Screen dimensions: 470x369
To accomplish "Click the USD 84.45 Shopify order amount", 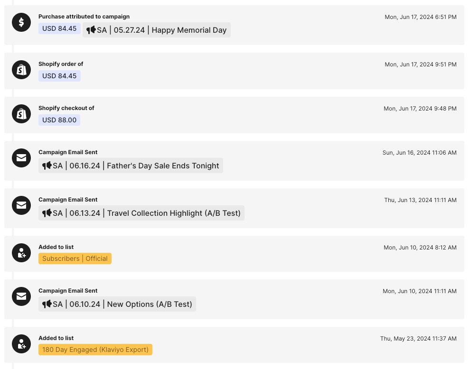I will coord(59,76).
